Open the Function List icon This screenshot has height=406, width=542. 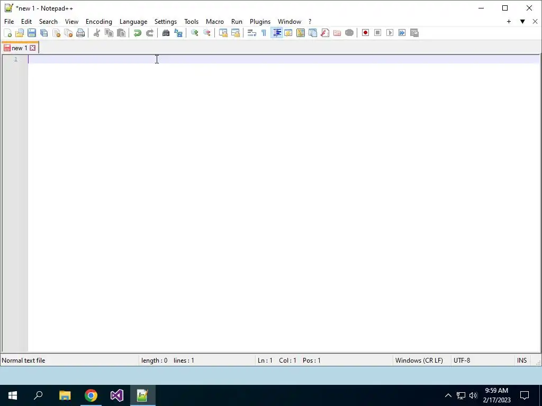(325, 33)
